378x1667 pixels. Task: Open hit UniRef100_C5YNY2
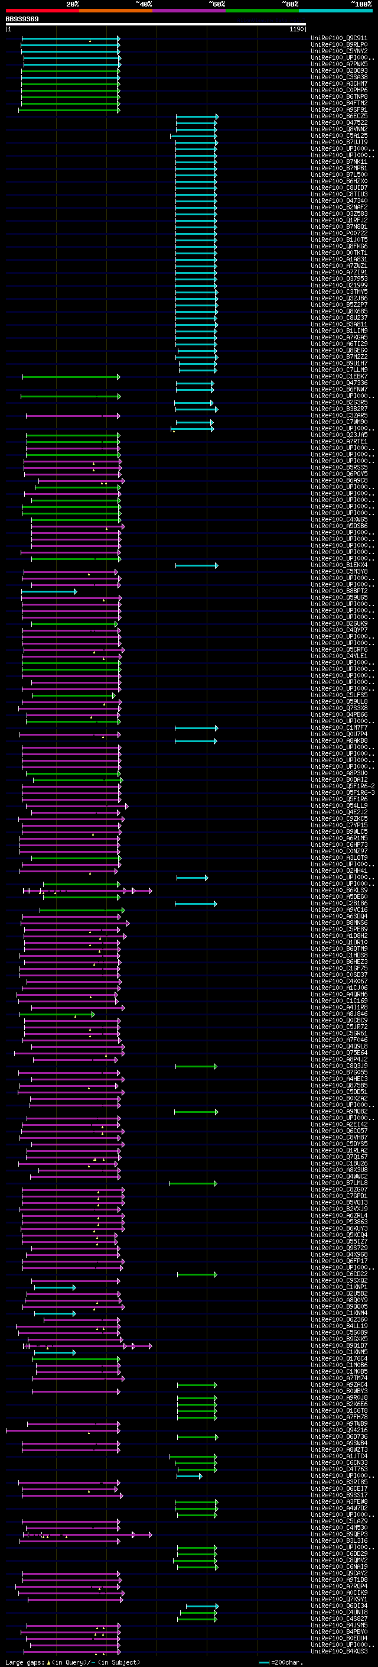(x=338, y=51)
